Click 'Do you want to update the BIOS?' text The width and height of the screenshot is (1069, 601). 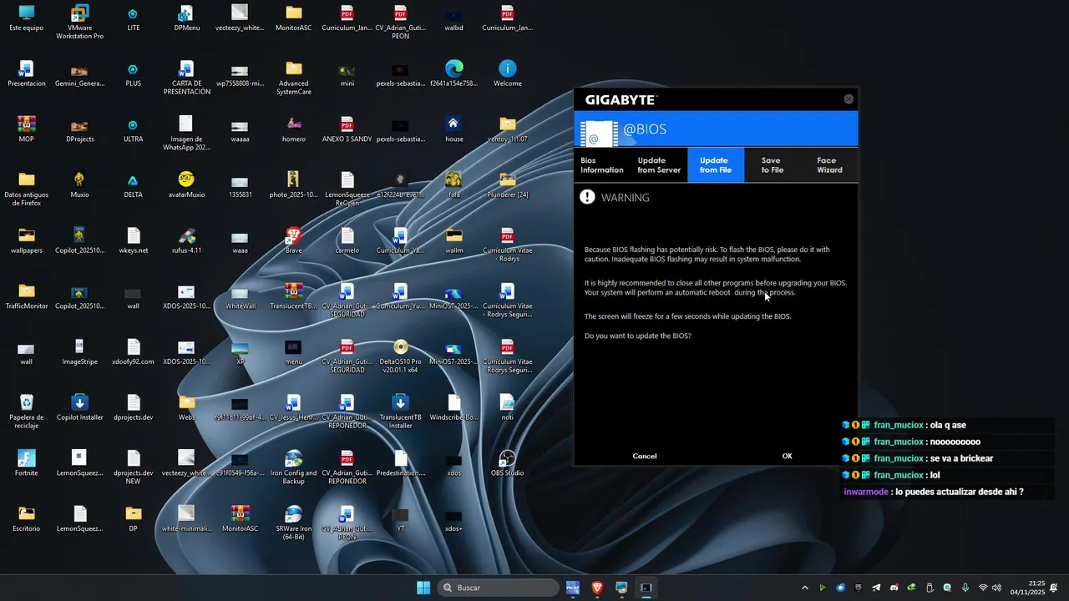coord(637,336)
